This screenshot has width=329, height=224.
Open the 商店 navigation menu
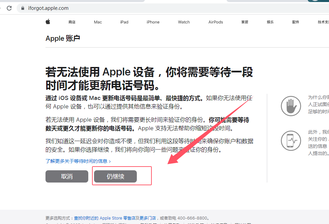click(x=72, y=22)
